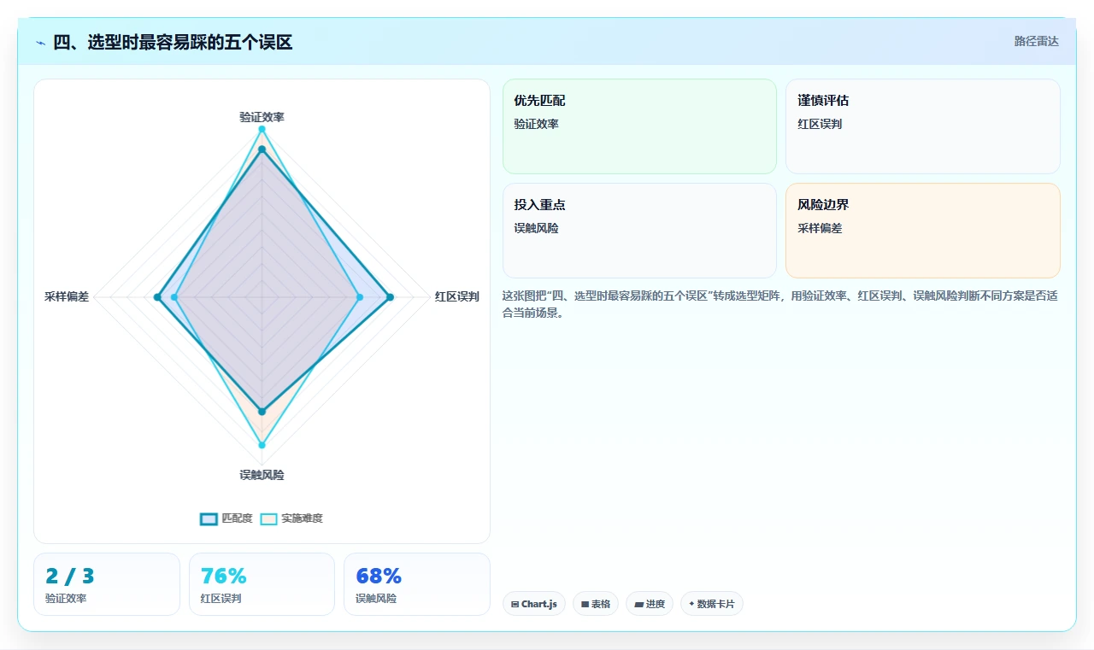Screen dimensions: 1094x650
Task: Click the 验证效率 axis label atop radar
Action: click(262, 117)
